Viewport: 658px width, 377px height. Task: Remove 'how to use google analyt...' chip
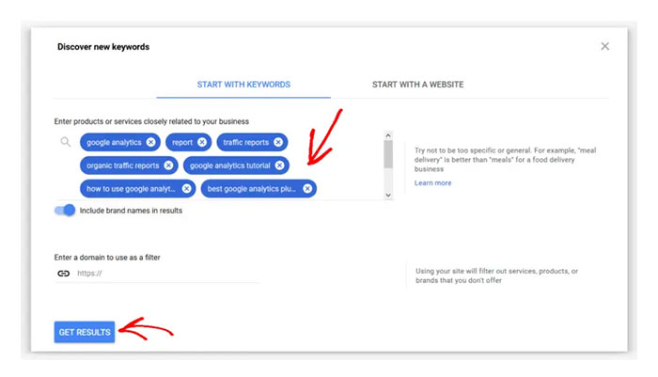(x=187, y=189)
